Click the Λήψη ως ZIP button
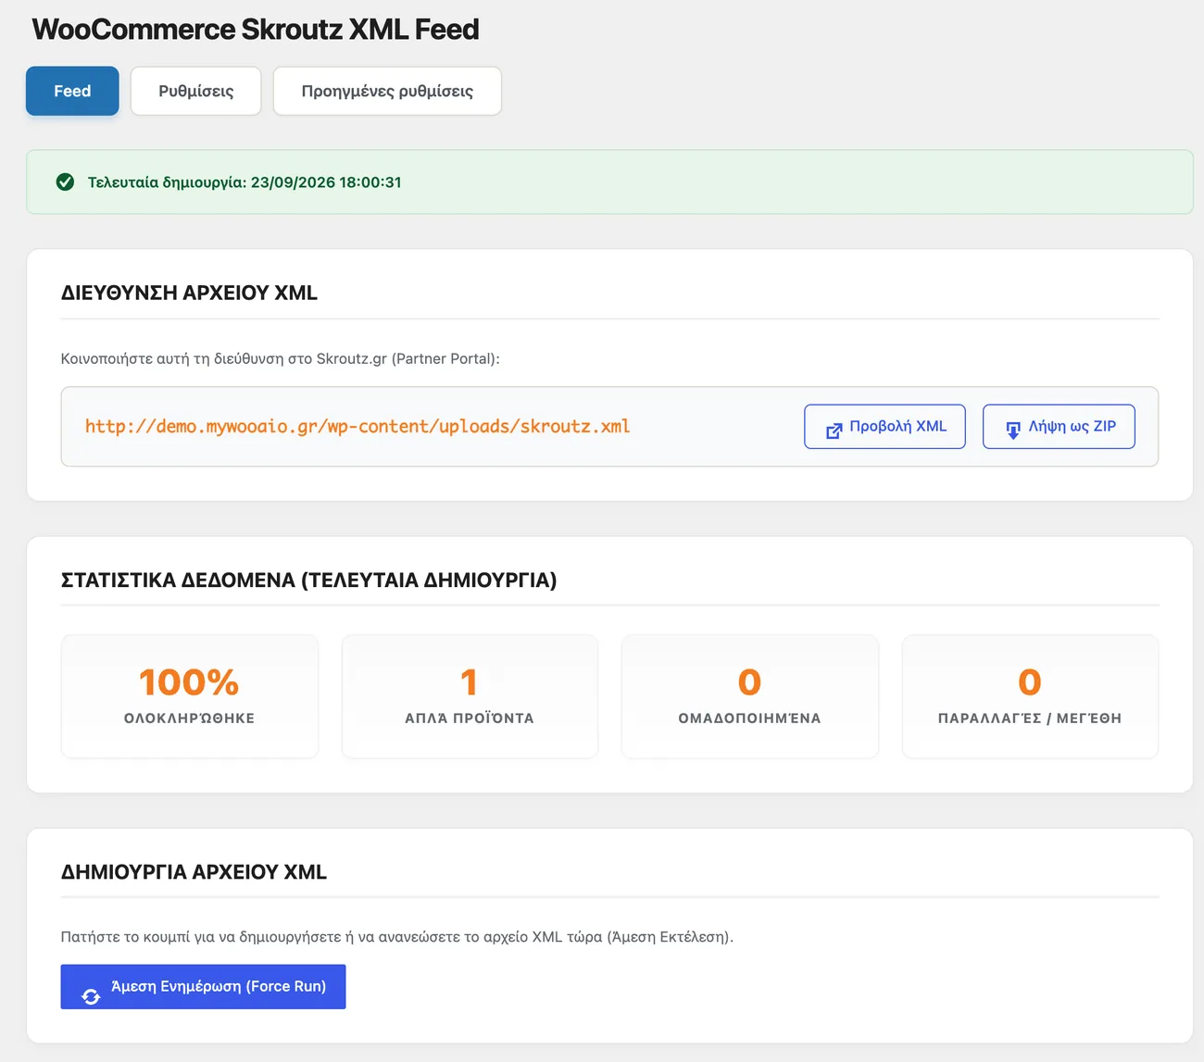 1059,427
